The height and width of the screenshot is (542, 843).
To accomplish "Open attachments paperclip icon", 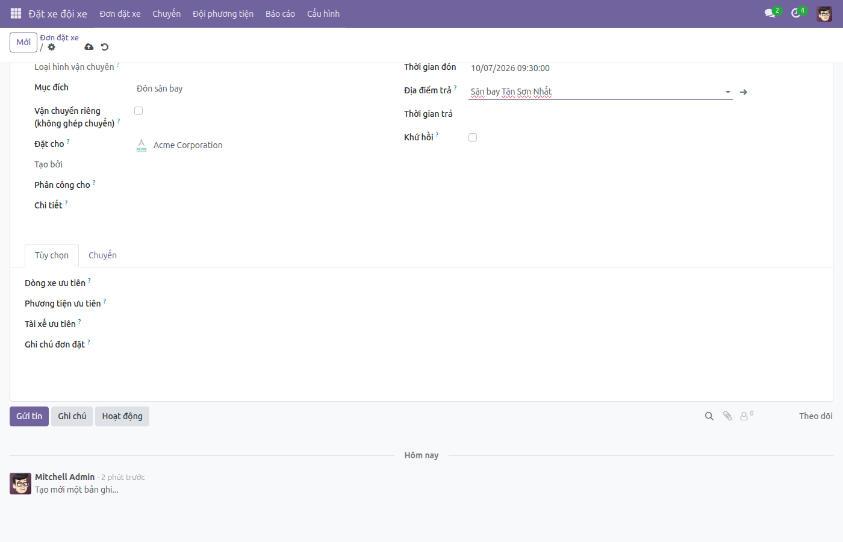I will click(x=727, y=416).
